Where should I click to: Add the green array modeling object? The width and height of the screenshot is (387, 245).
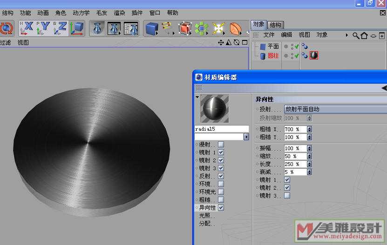pyautogui.click(x=201, y=29)
